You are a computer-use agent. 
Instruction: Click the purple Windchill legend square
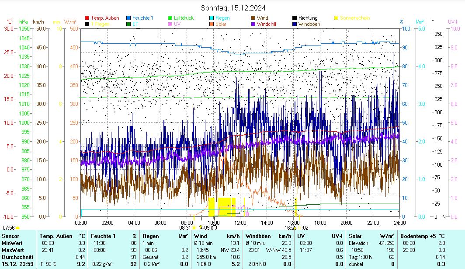click(x=253, y=24)
